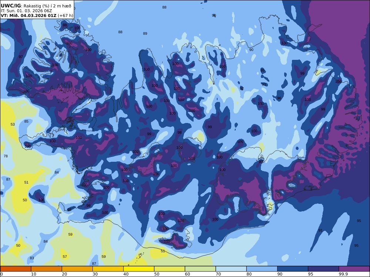This screenshot has width=370, height=277.
Task: Click the 'IT: Sun. 01. 03. 2026 06Z' line
Action: pos(26,11)
